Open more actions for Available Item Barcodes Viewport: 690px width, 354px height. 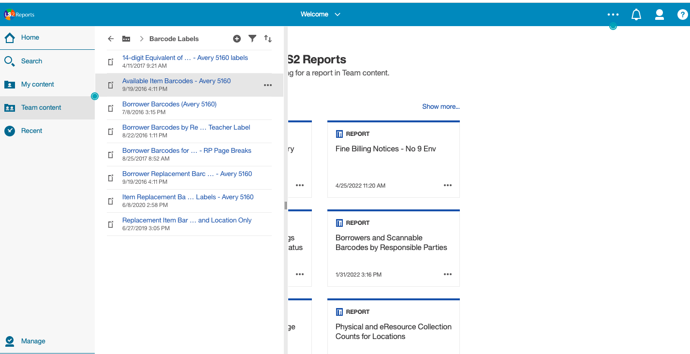[268, 85]
